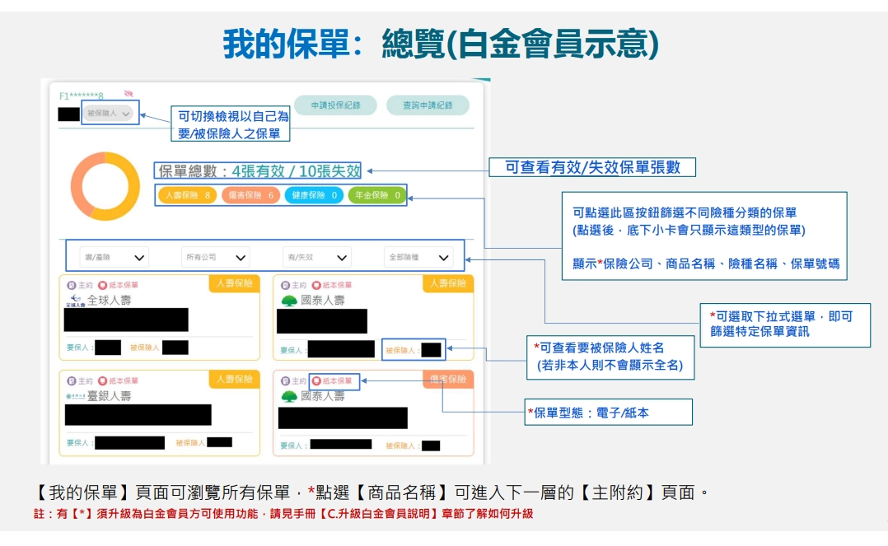Filter policies by 年金保險 0 pill
The width and height of the screenshot is (888, 546).
click(377, 195)
